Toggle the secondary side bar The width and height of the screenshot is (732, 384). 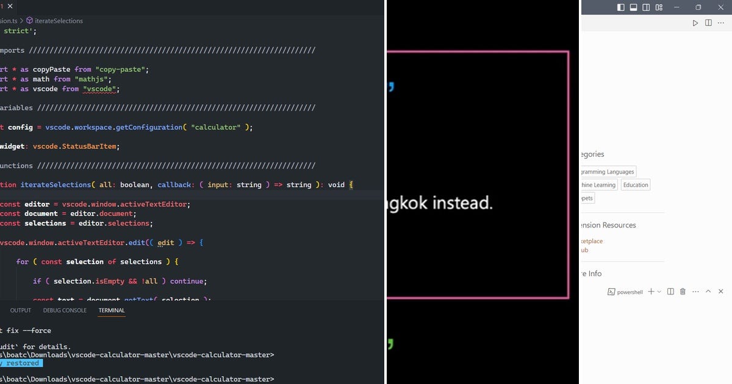[x=647, y=7]
